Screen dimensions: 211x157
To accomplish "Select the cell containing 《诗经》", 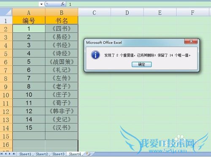I will pyautogui.click(x=62, y=53).
